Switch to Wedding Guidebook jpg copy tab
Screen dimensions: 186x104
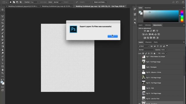click(x=57, y=6)
